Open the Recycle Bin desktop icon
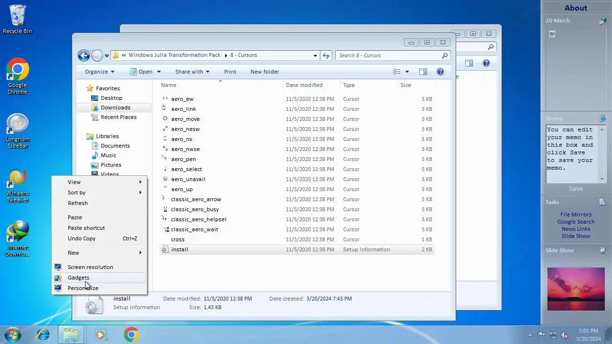The height and width of the screenshot is (344, 612). [x=17, y=19]
